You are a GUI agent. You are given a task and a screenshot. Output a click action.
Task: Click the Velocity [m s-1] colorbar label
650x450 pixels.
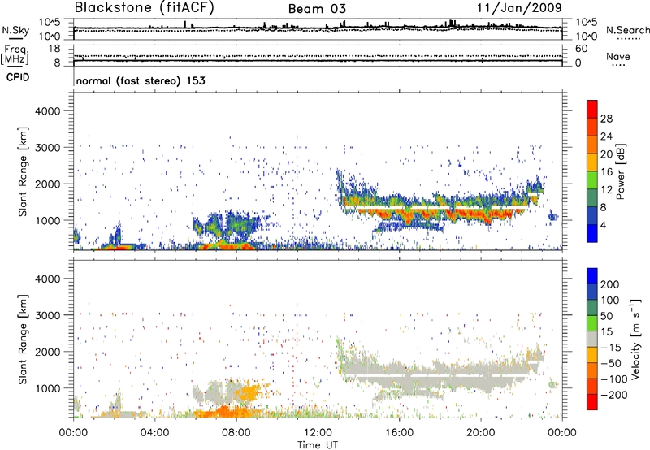coord(636,339)
